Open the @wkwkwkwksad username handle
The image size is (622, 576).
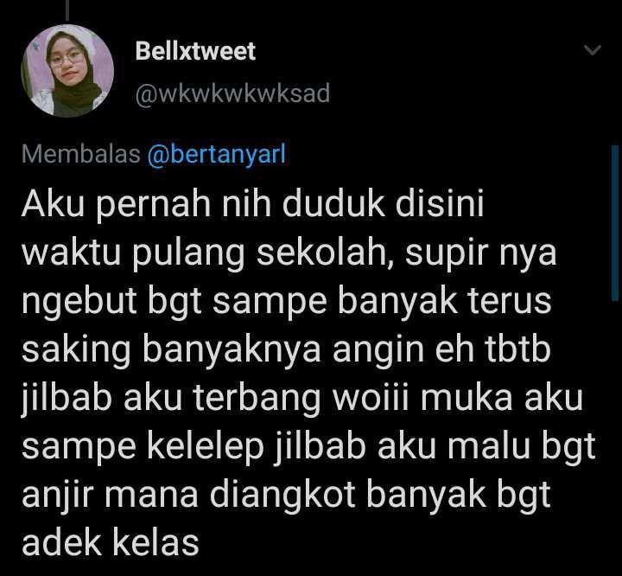click(x=232, y=93)
